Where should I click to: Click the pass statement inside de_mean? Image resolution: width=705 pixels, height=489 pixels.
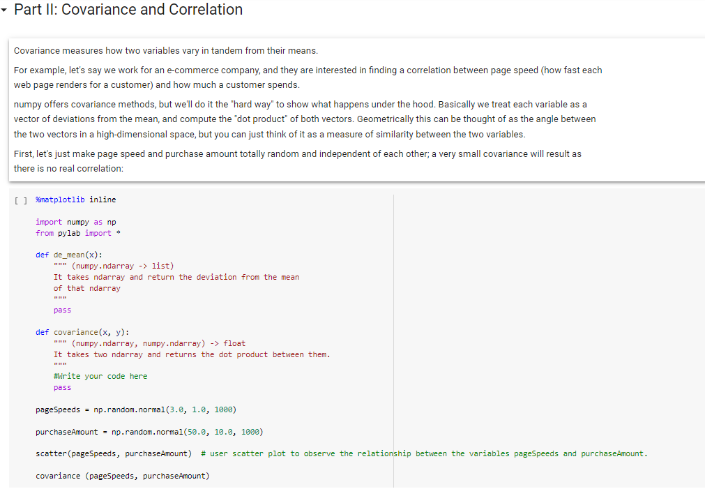pyautogui.click(x=61, y=310)
